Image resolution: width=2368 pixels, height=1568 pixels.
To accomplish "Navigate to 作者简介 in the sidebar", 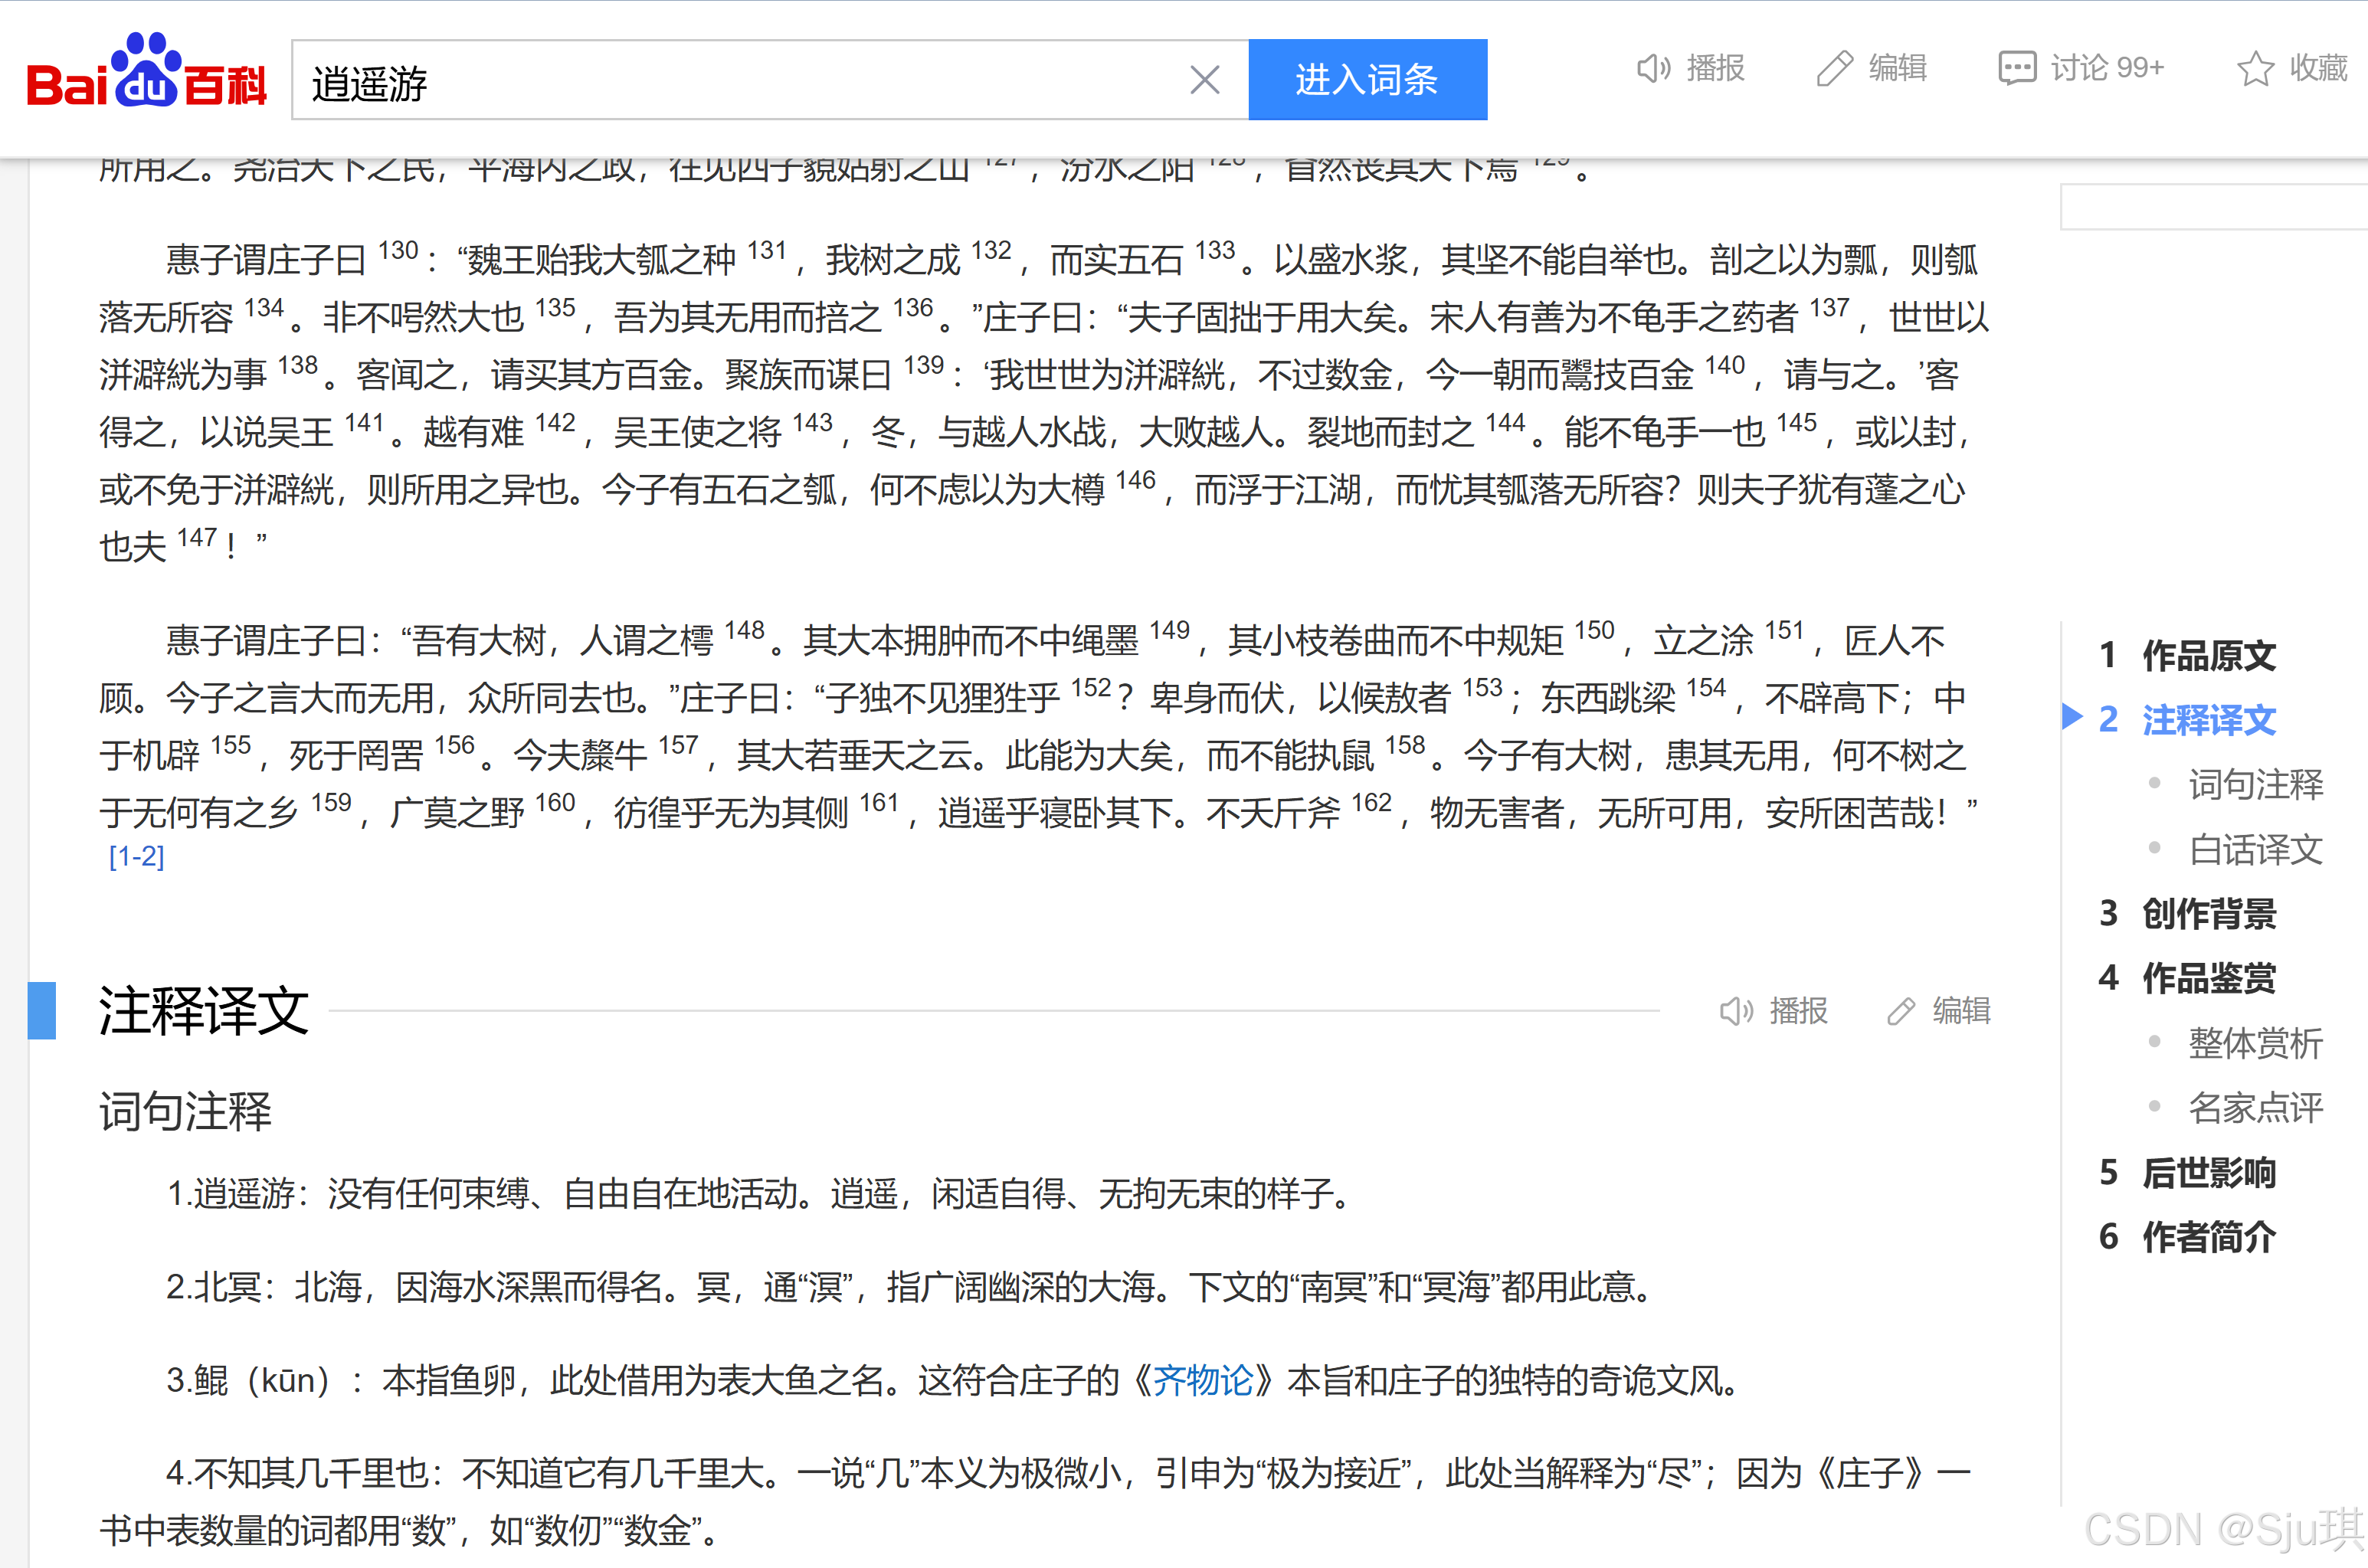I will point(2208,1237).
